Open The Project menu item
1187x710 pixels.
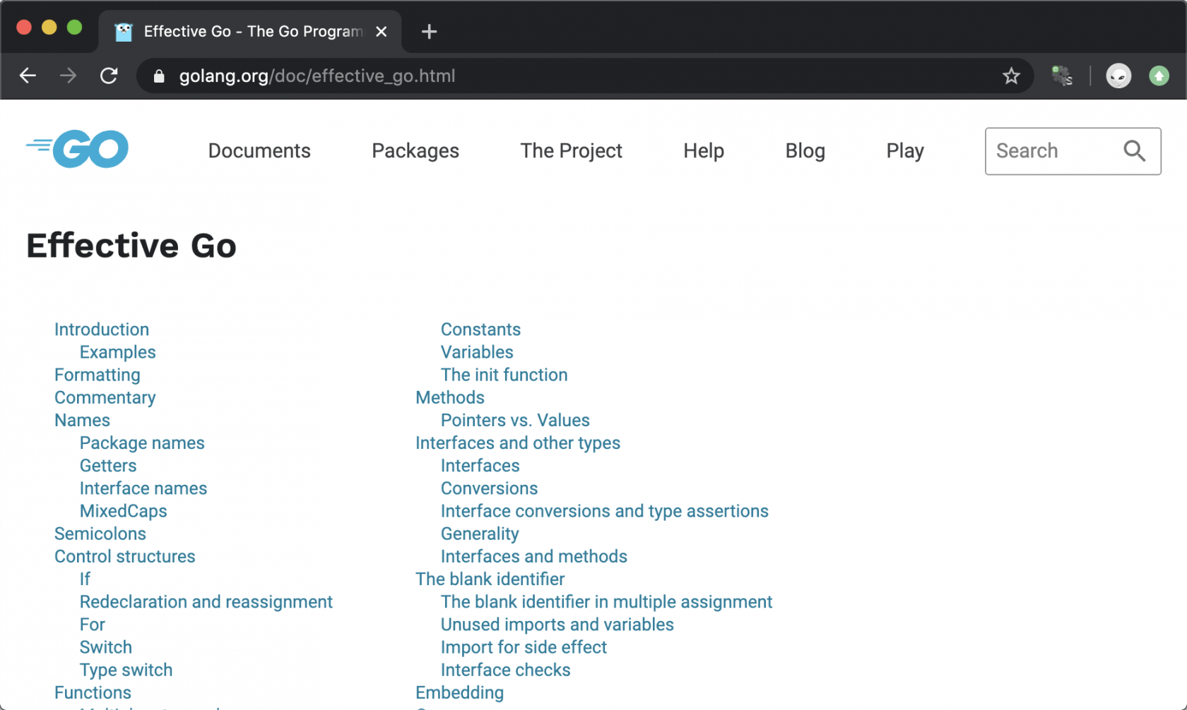coord(571,151)
